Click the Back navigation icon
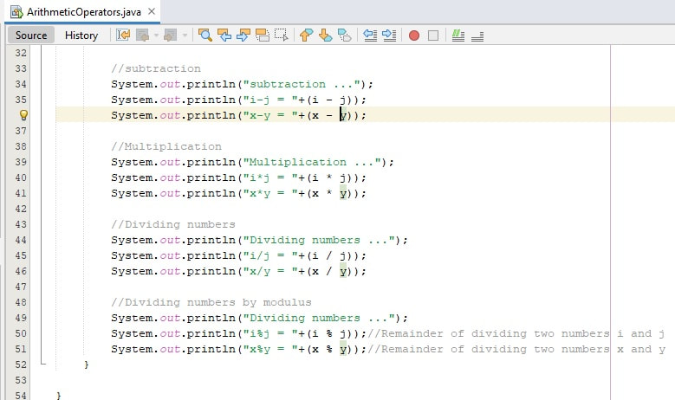The height and width of the screenshot is (400, 675). pos(142,35)
